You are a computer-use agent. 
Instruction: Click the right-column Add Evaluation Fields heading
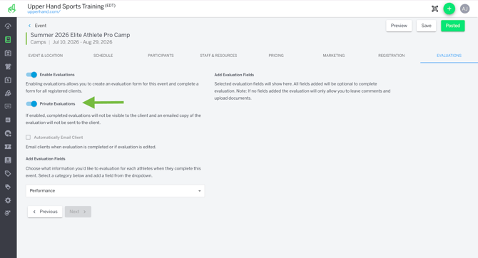click(x=234, y=75)
